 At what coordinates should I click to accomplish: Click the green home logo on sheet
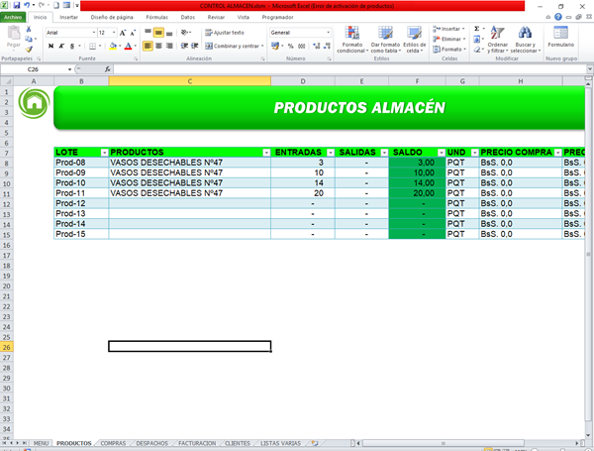pos(34,103)
